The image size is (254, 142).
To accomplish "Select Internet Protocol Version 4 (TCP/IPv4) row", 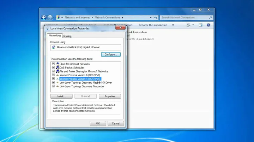I will pyautogui.click(x=80, y=79).
